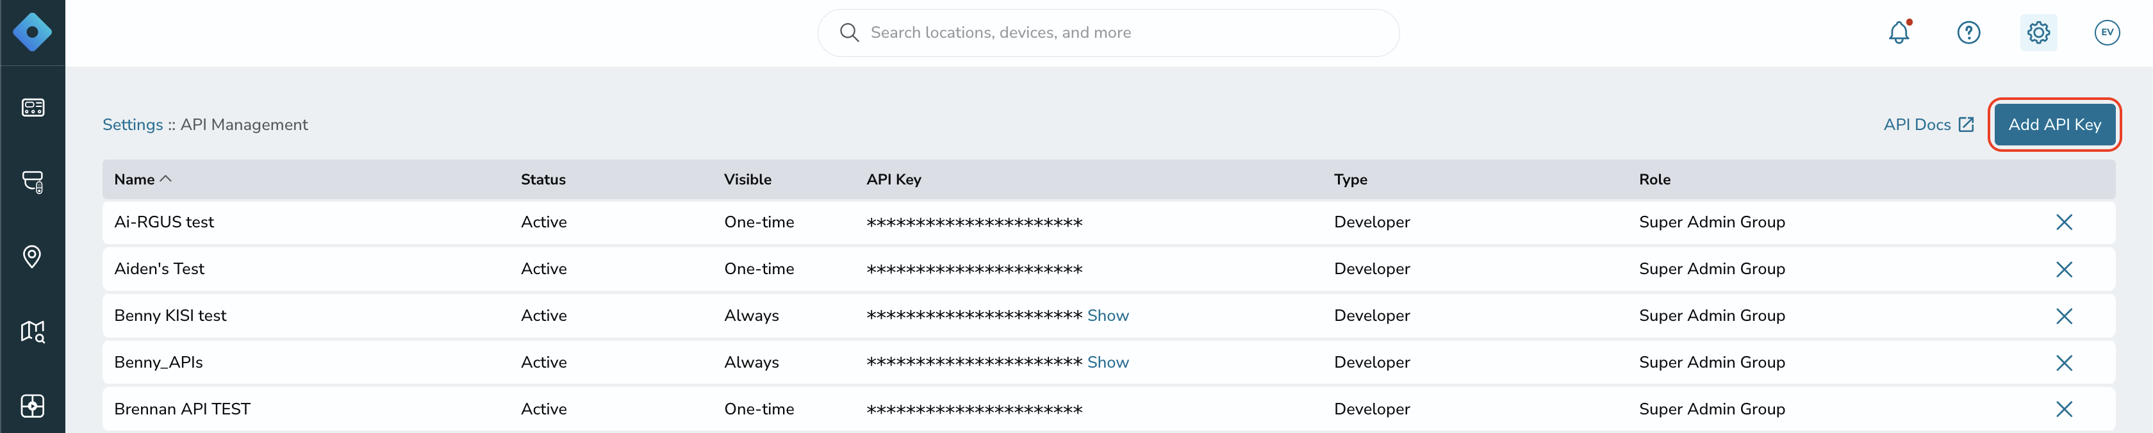This screenshot has width=2153, height=433.
Task: Open the dashboard sidebar icon
Action: [33, 108]
